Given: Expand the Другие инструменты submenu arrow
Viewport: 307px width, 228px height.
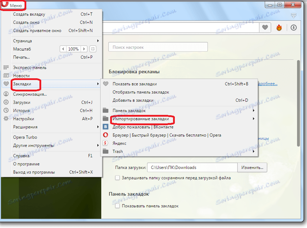Looking at the screenshot, I should (98, 145).
